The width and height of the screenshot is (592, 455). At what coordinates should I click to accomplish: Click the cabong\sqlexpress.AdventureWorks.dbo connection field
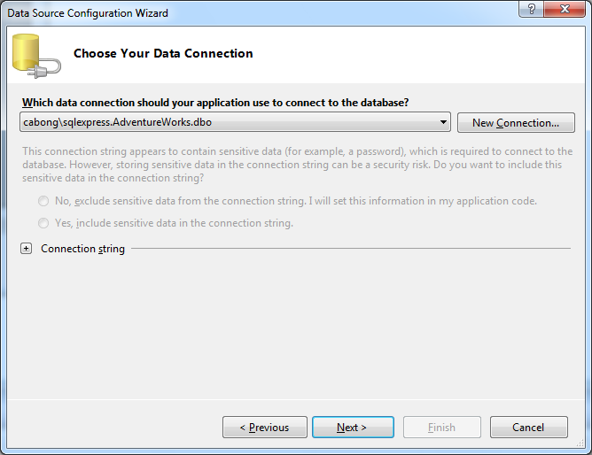pyautogui.click(x=235, y=122)
